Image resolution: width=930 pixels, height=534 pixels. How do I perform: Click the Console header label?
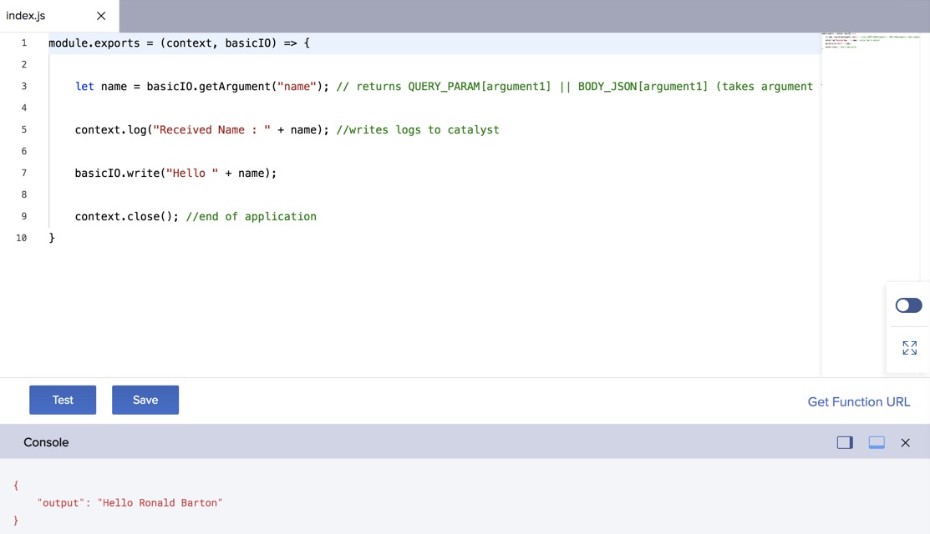(x=46, y=441)
